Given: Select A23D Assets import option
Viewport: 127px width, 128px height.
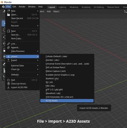Looking at the screenshot, I should (x=67, y=101).
